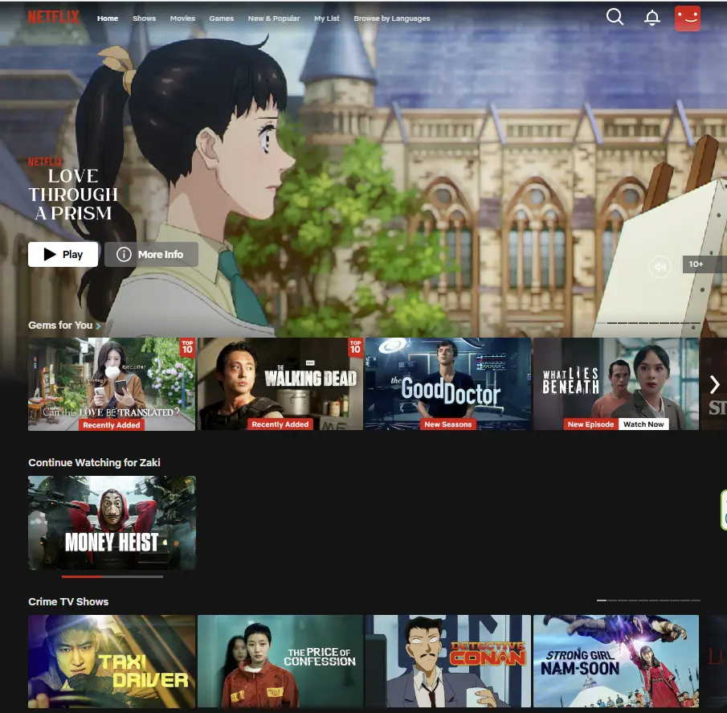Screen dimensions: 727x713
Task: Resume Money Heist from Continue Watching
Action: point(112,522)
